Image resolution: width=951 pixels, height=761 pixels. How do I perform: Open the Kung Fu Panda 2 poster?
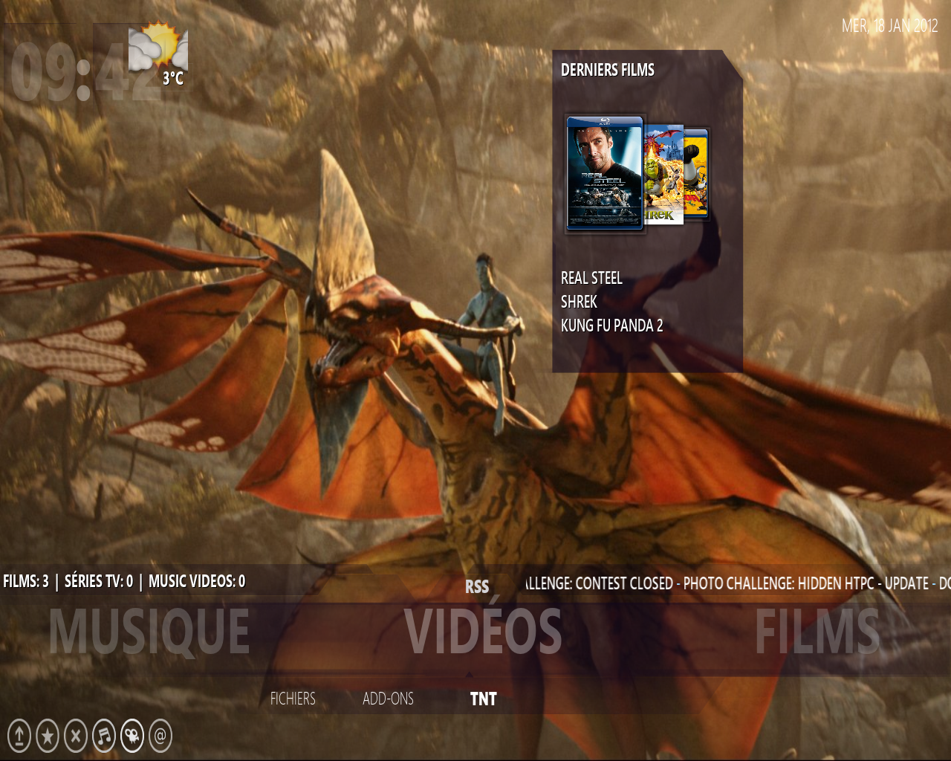click(x=696, y=174)
